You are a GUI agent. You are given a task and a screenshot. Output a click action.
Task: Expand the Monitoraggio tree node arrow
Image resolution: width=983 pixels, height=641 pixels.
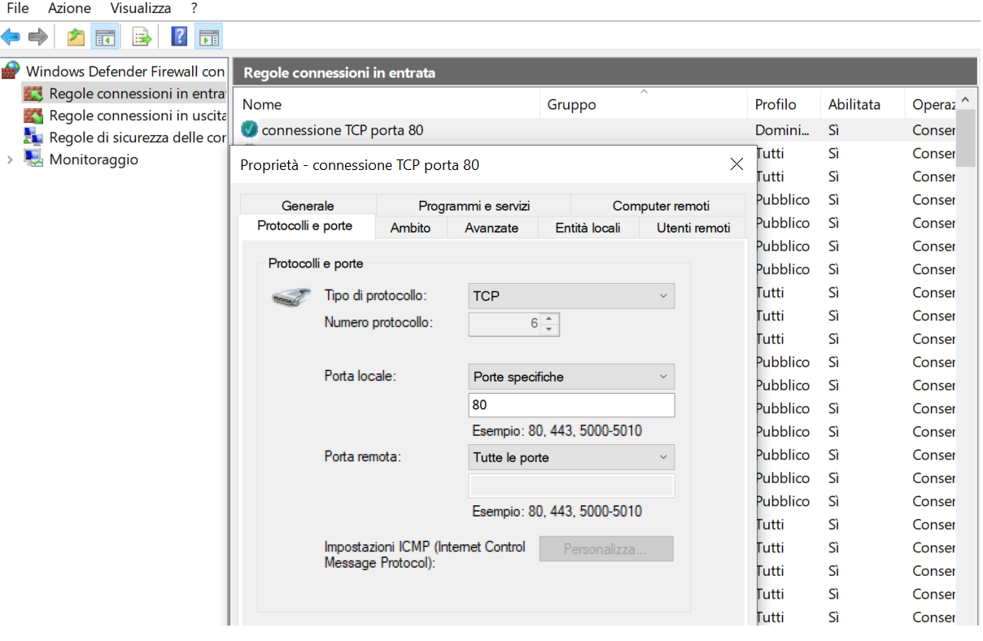pyautogui.click(x=10, y=159)
